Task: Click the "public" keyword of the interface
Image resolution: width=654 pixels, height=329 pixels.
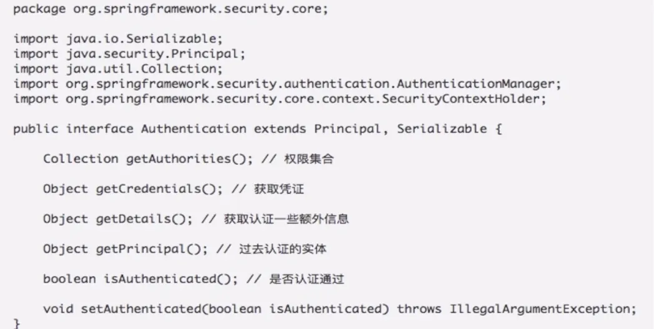Action: [36, 129]
